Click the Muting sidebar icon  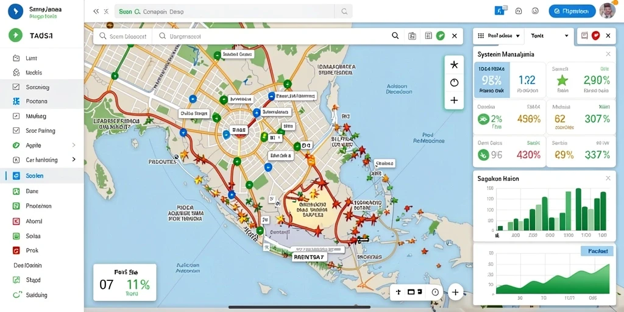[16, 116]
